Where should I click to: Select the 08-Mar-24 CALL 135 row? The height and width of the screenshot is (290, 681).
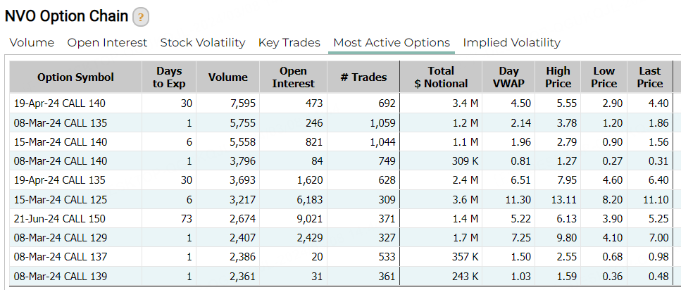pyautogui.click(x=341, y=123)
